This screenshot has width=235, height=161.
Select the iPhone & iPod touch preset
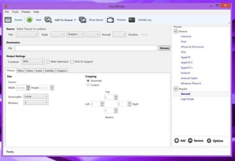point(192,47)
